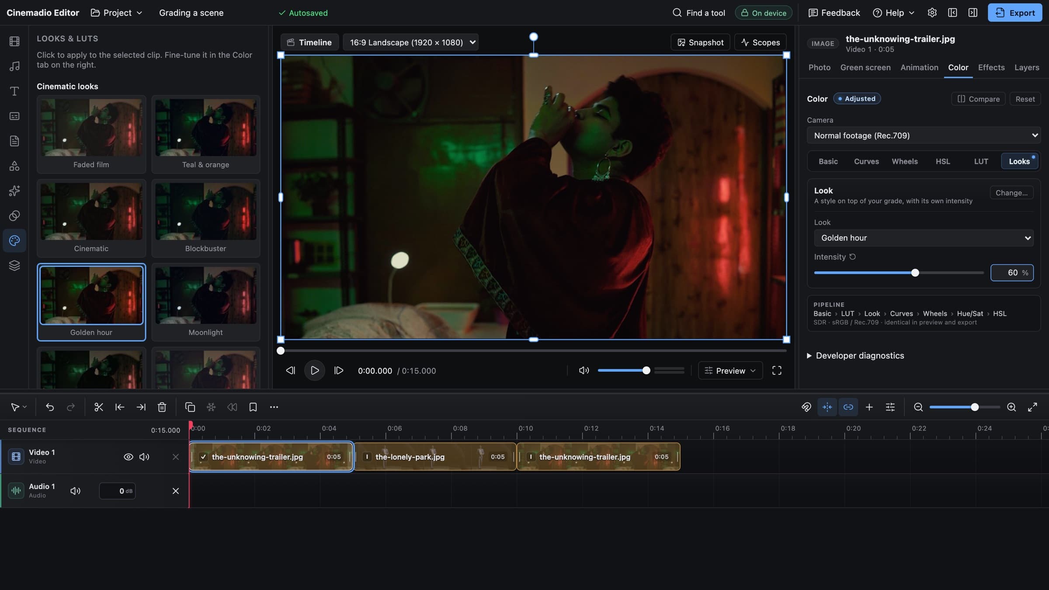Select the color palette Looks sidebar icon
This screenshot has height=590, width=1049.
pos(14,241)
